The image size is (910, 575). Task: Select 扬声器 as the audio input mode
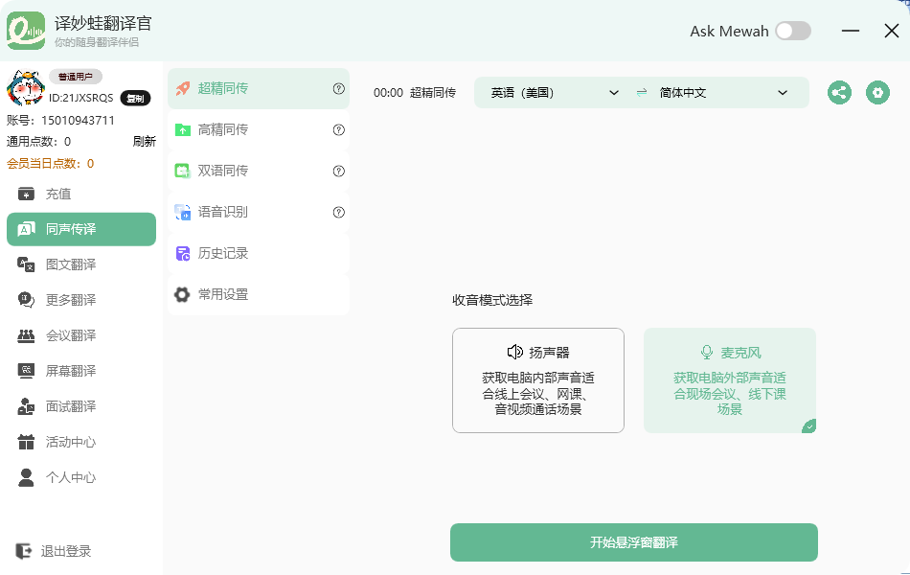(538, 380)
